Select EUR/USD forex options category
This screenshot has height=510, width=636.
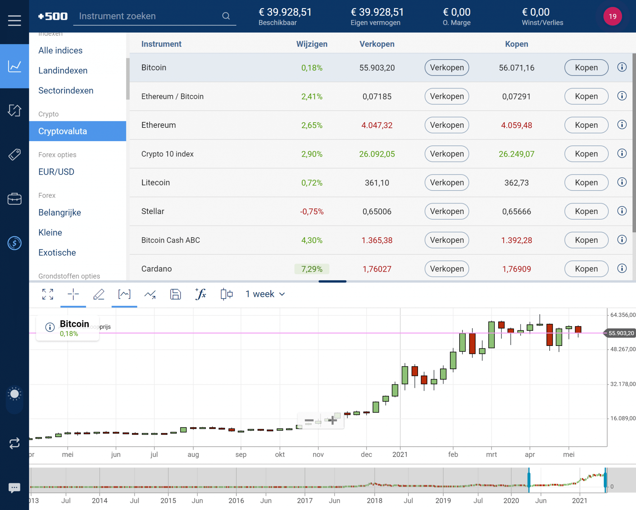[78, 172]
